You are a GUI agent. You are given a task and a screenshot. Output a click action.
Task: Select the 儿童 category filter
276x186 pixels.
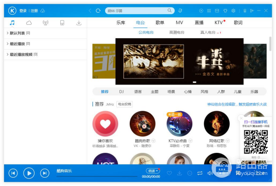pos(238,91)
